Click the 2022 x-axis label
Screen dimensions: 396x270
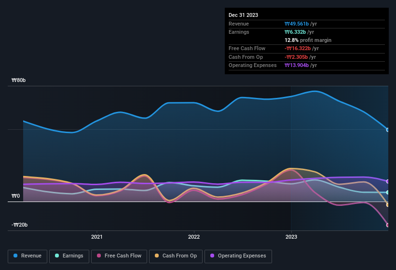point(194,237)
